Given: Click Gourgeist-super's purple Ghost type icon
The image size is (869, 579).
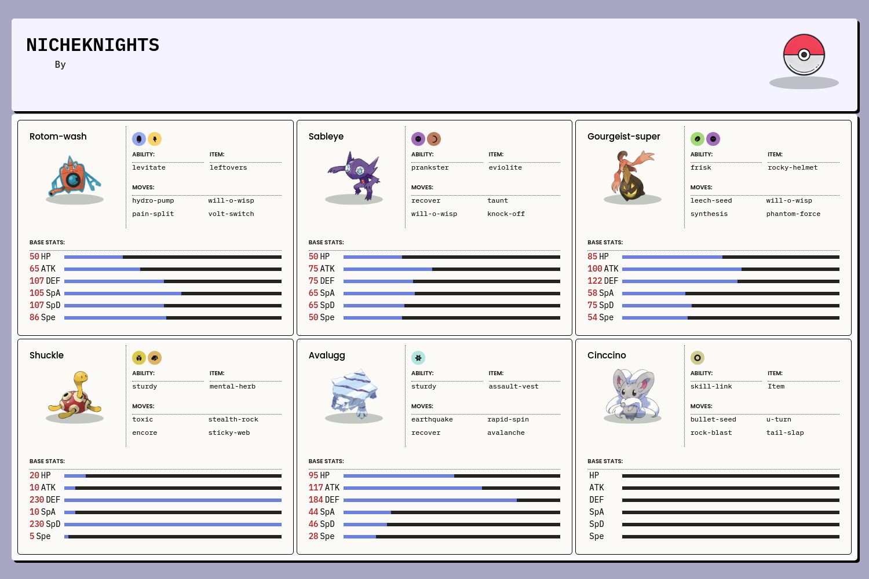Looking at the screenshot, I should (713, 139).
